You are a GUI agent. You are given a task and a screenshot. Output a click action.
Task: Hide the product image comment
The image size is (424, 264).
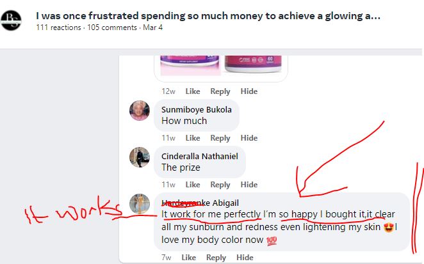pos(249,91)
